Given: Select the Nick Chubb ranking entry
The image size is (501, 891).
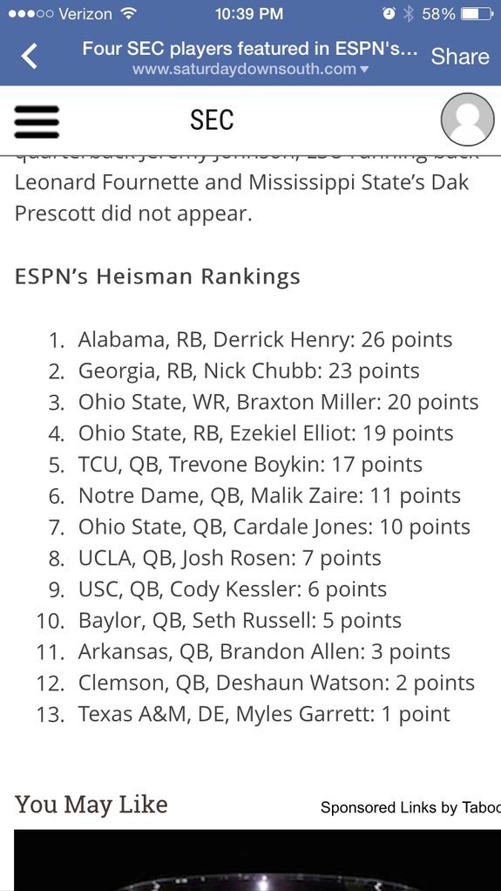Looking at the screenshot, I should point(234,371).
